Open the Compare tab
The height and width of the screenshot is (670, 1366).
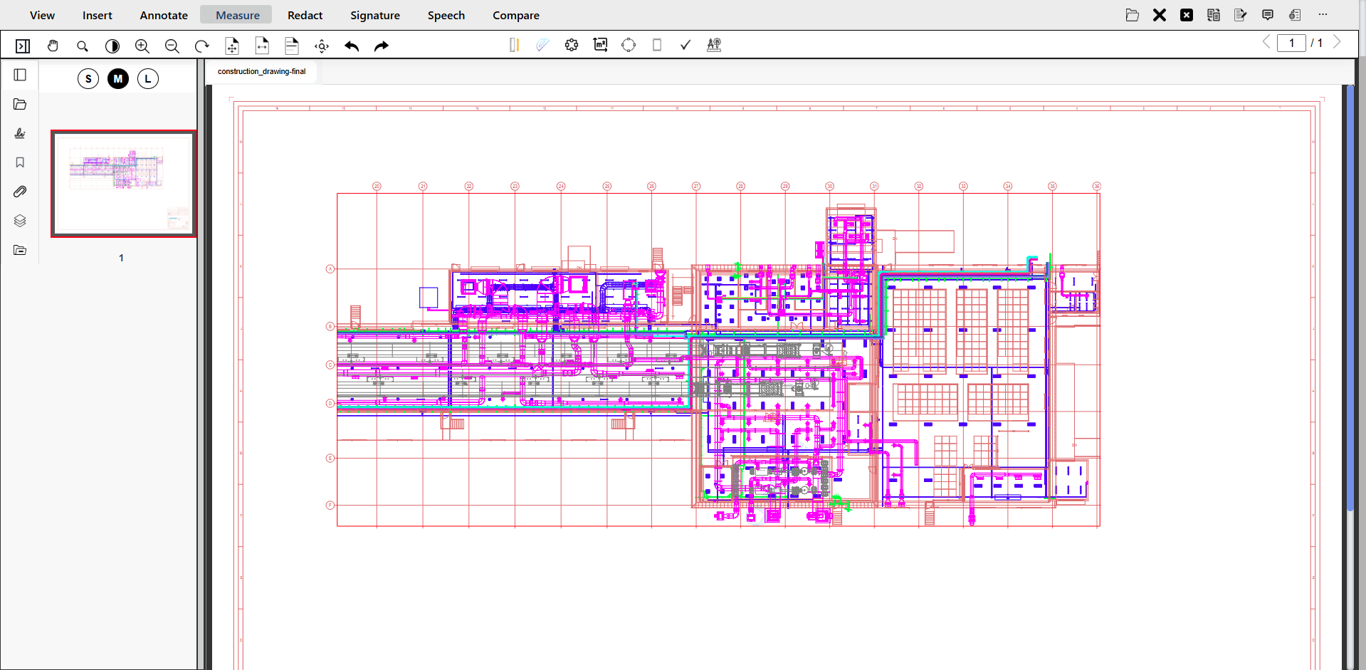tap(516, 15)
